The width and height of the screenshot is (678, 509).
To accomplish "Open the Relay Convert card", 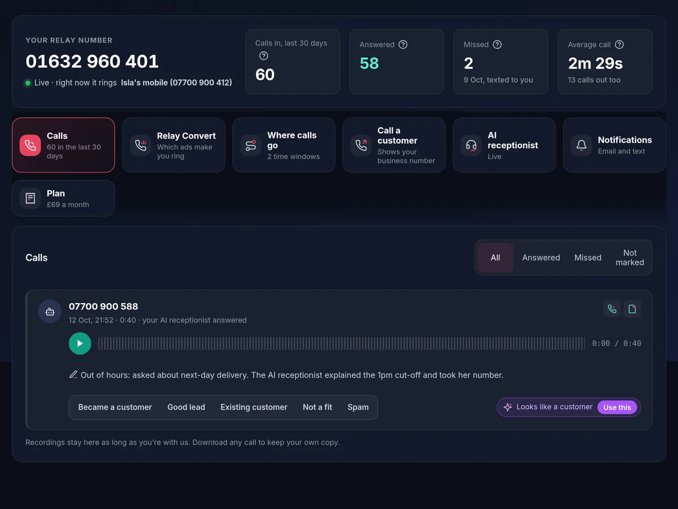I will pos(173,145).
